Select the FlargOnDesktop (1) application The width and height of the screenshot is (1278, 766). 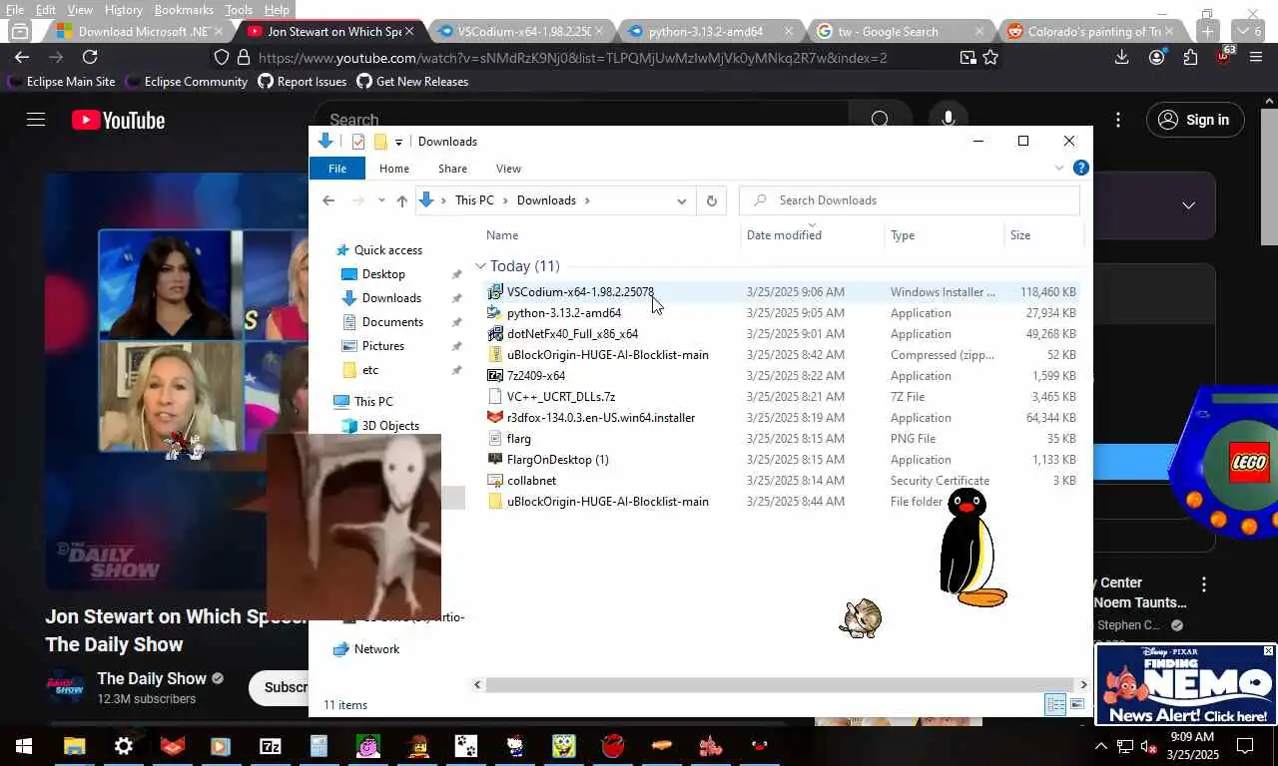557,460
